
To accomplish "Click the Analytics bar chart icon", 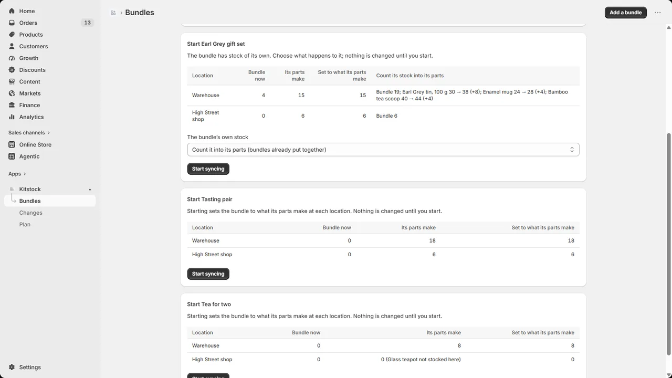I will (12, 117).
